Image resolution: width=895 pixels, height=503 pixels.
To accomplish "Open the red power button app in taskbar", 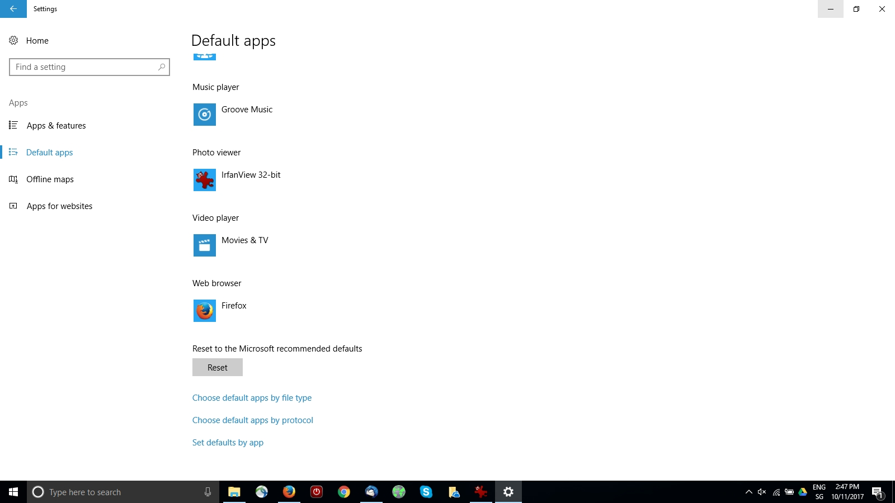I will [x=317, y=492].
